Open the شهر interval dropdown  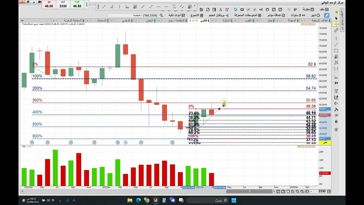pyautogui.click(x=315, y=15)
